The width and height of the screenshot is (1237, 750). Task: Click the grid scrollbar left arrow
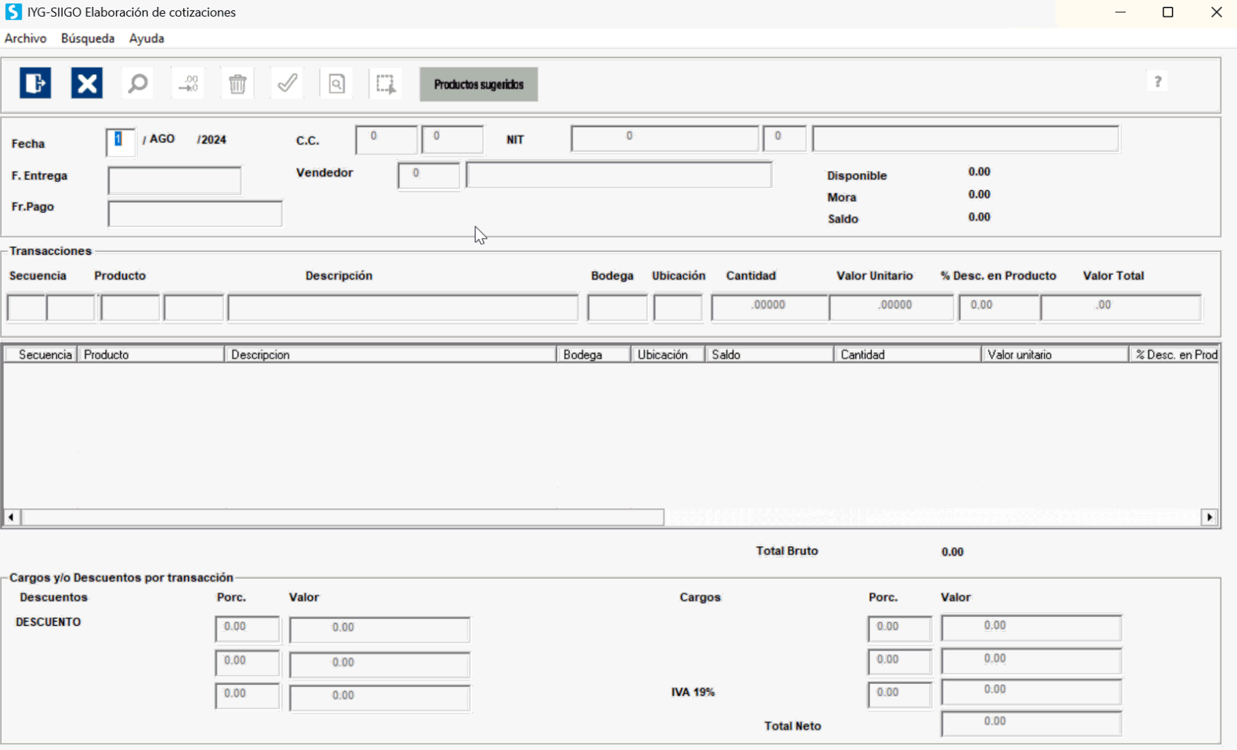point(11,517)
